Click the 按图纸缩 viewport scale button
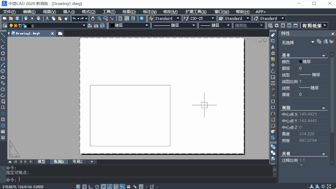336x189 pixels. point(314,26)
